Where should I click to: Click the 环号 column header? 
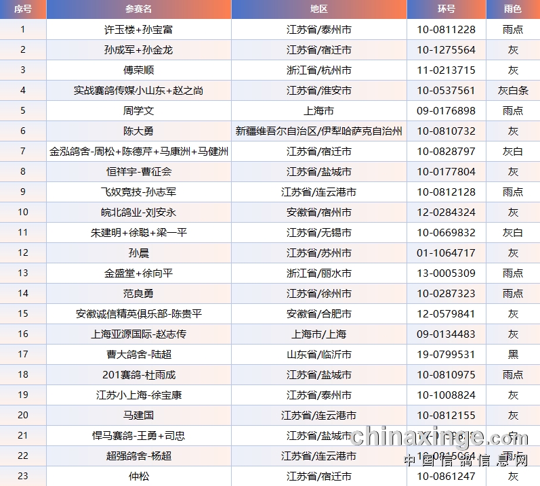446,9
